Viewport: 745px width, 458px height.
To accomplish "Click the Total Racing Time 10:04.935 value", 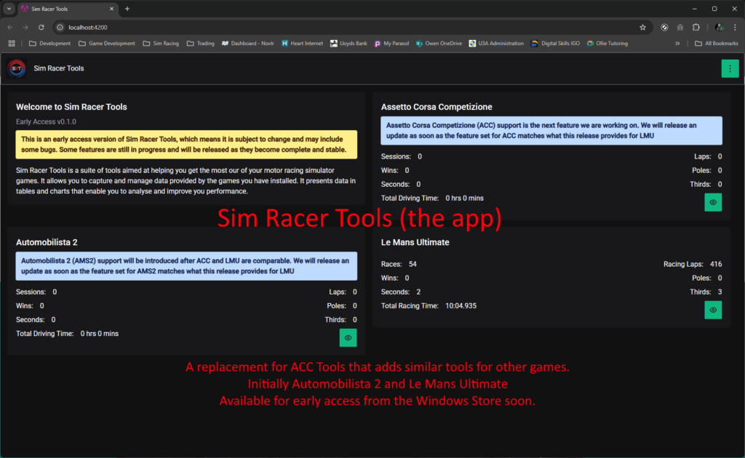I will pos(461,305).
